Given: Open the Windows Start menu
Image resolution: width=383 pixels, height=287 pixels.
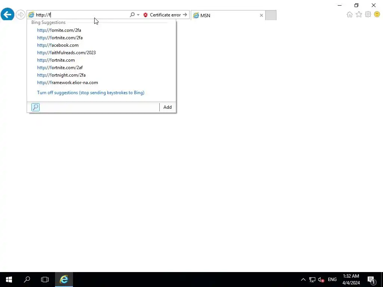Looking at the screenshot, I should pos(9,280).
